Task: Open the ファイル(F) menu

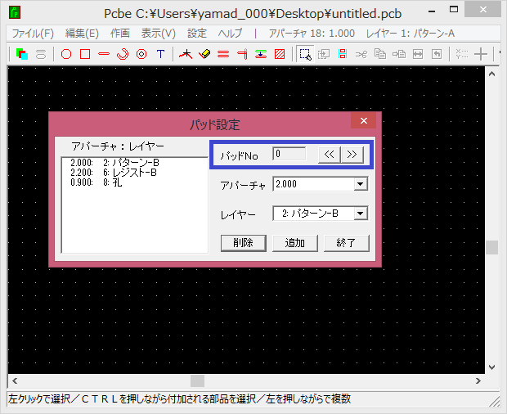Action: (33, 34)
